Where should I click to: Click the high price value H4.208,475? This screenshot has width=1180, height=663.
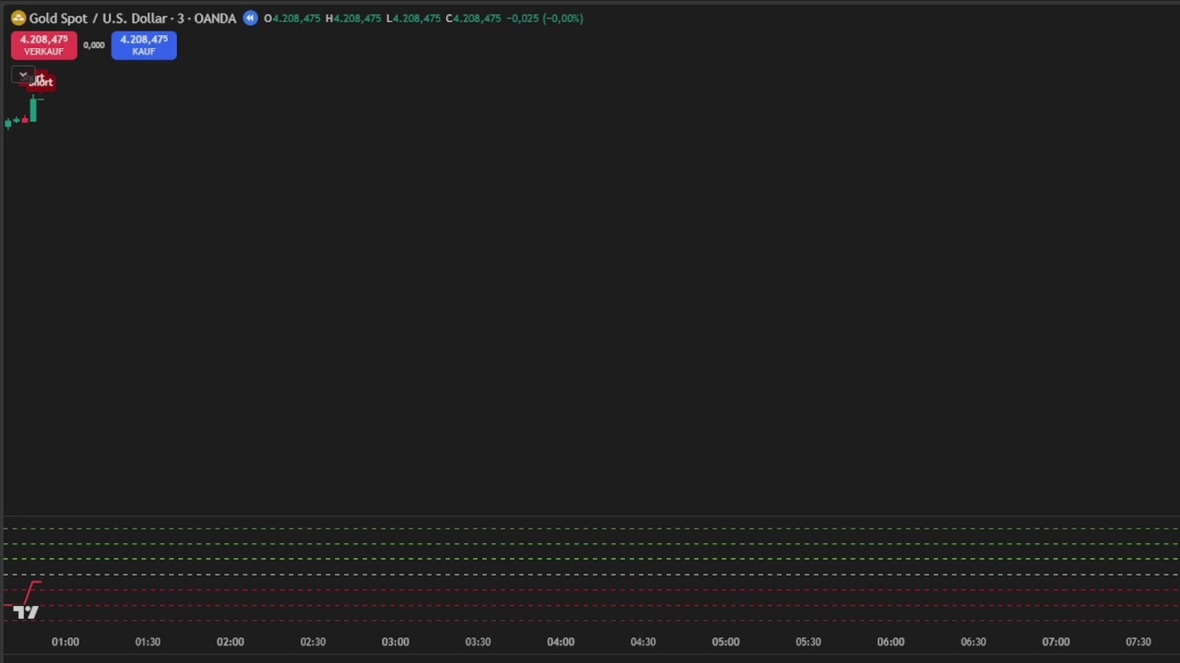pyautogui.click(x=353, y=18)
